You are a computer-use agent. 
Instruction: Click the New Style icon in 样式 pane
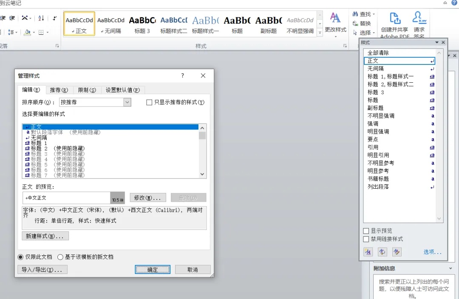368,251
